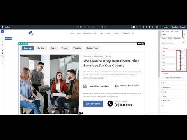Edit the first Tab item with pencil icon
187x140 pixels.
pos(179,52)
